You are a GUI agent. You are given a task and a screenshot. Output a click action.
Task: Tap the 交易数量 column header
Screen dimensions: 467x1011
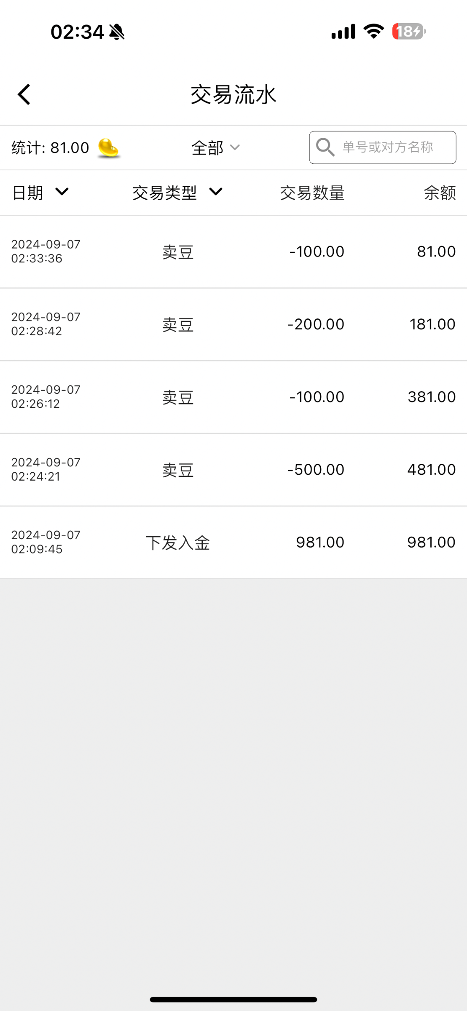point(312,193)
